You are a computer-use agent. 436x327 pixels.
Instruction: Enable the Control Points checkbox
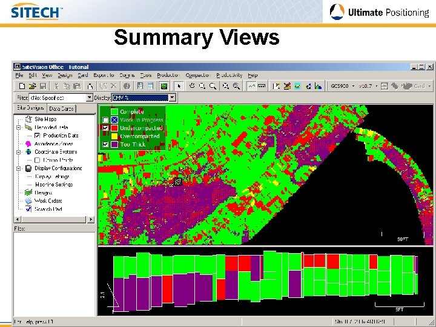pos(37,160)
